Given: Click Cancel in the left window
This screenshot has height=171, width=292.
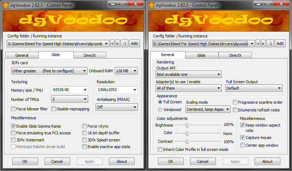Looking at the screenshot, I should [57, 161].
